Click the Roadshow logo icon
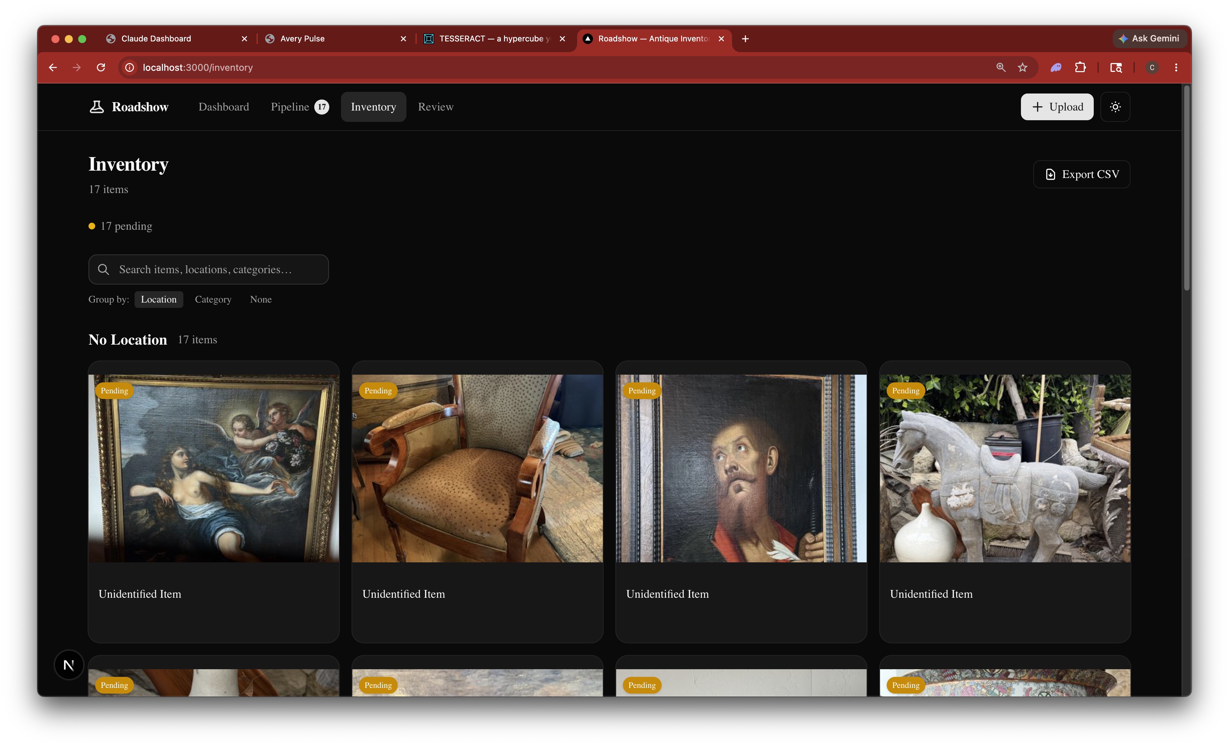 click(97, 107)
